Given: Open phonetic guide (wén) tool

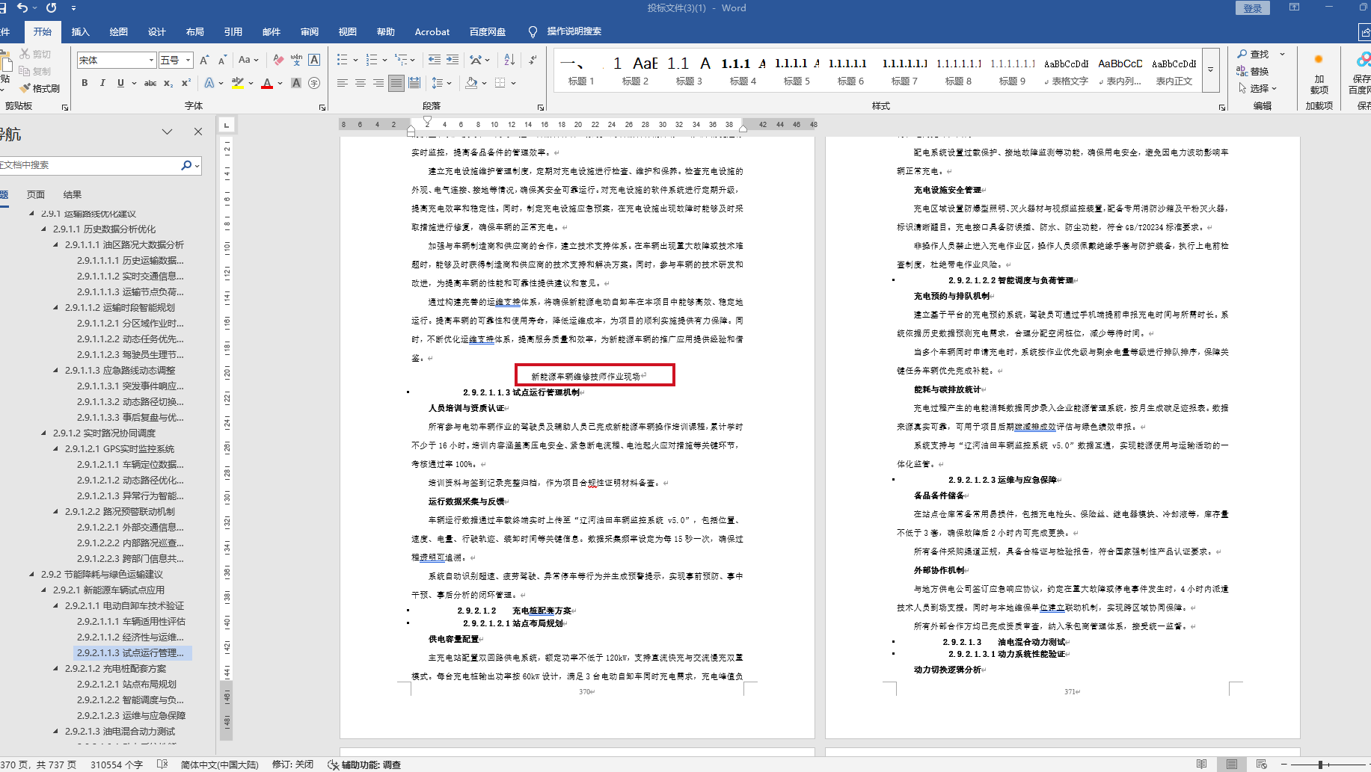Looking at the screenshot, I should point(296,60).
